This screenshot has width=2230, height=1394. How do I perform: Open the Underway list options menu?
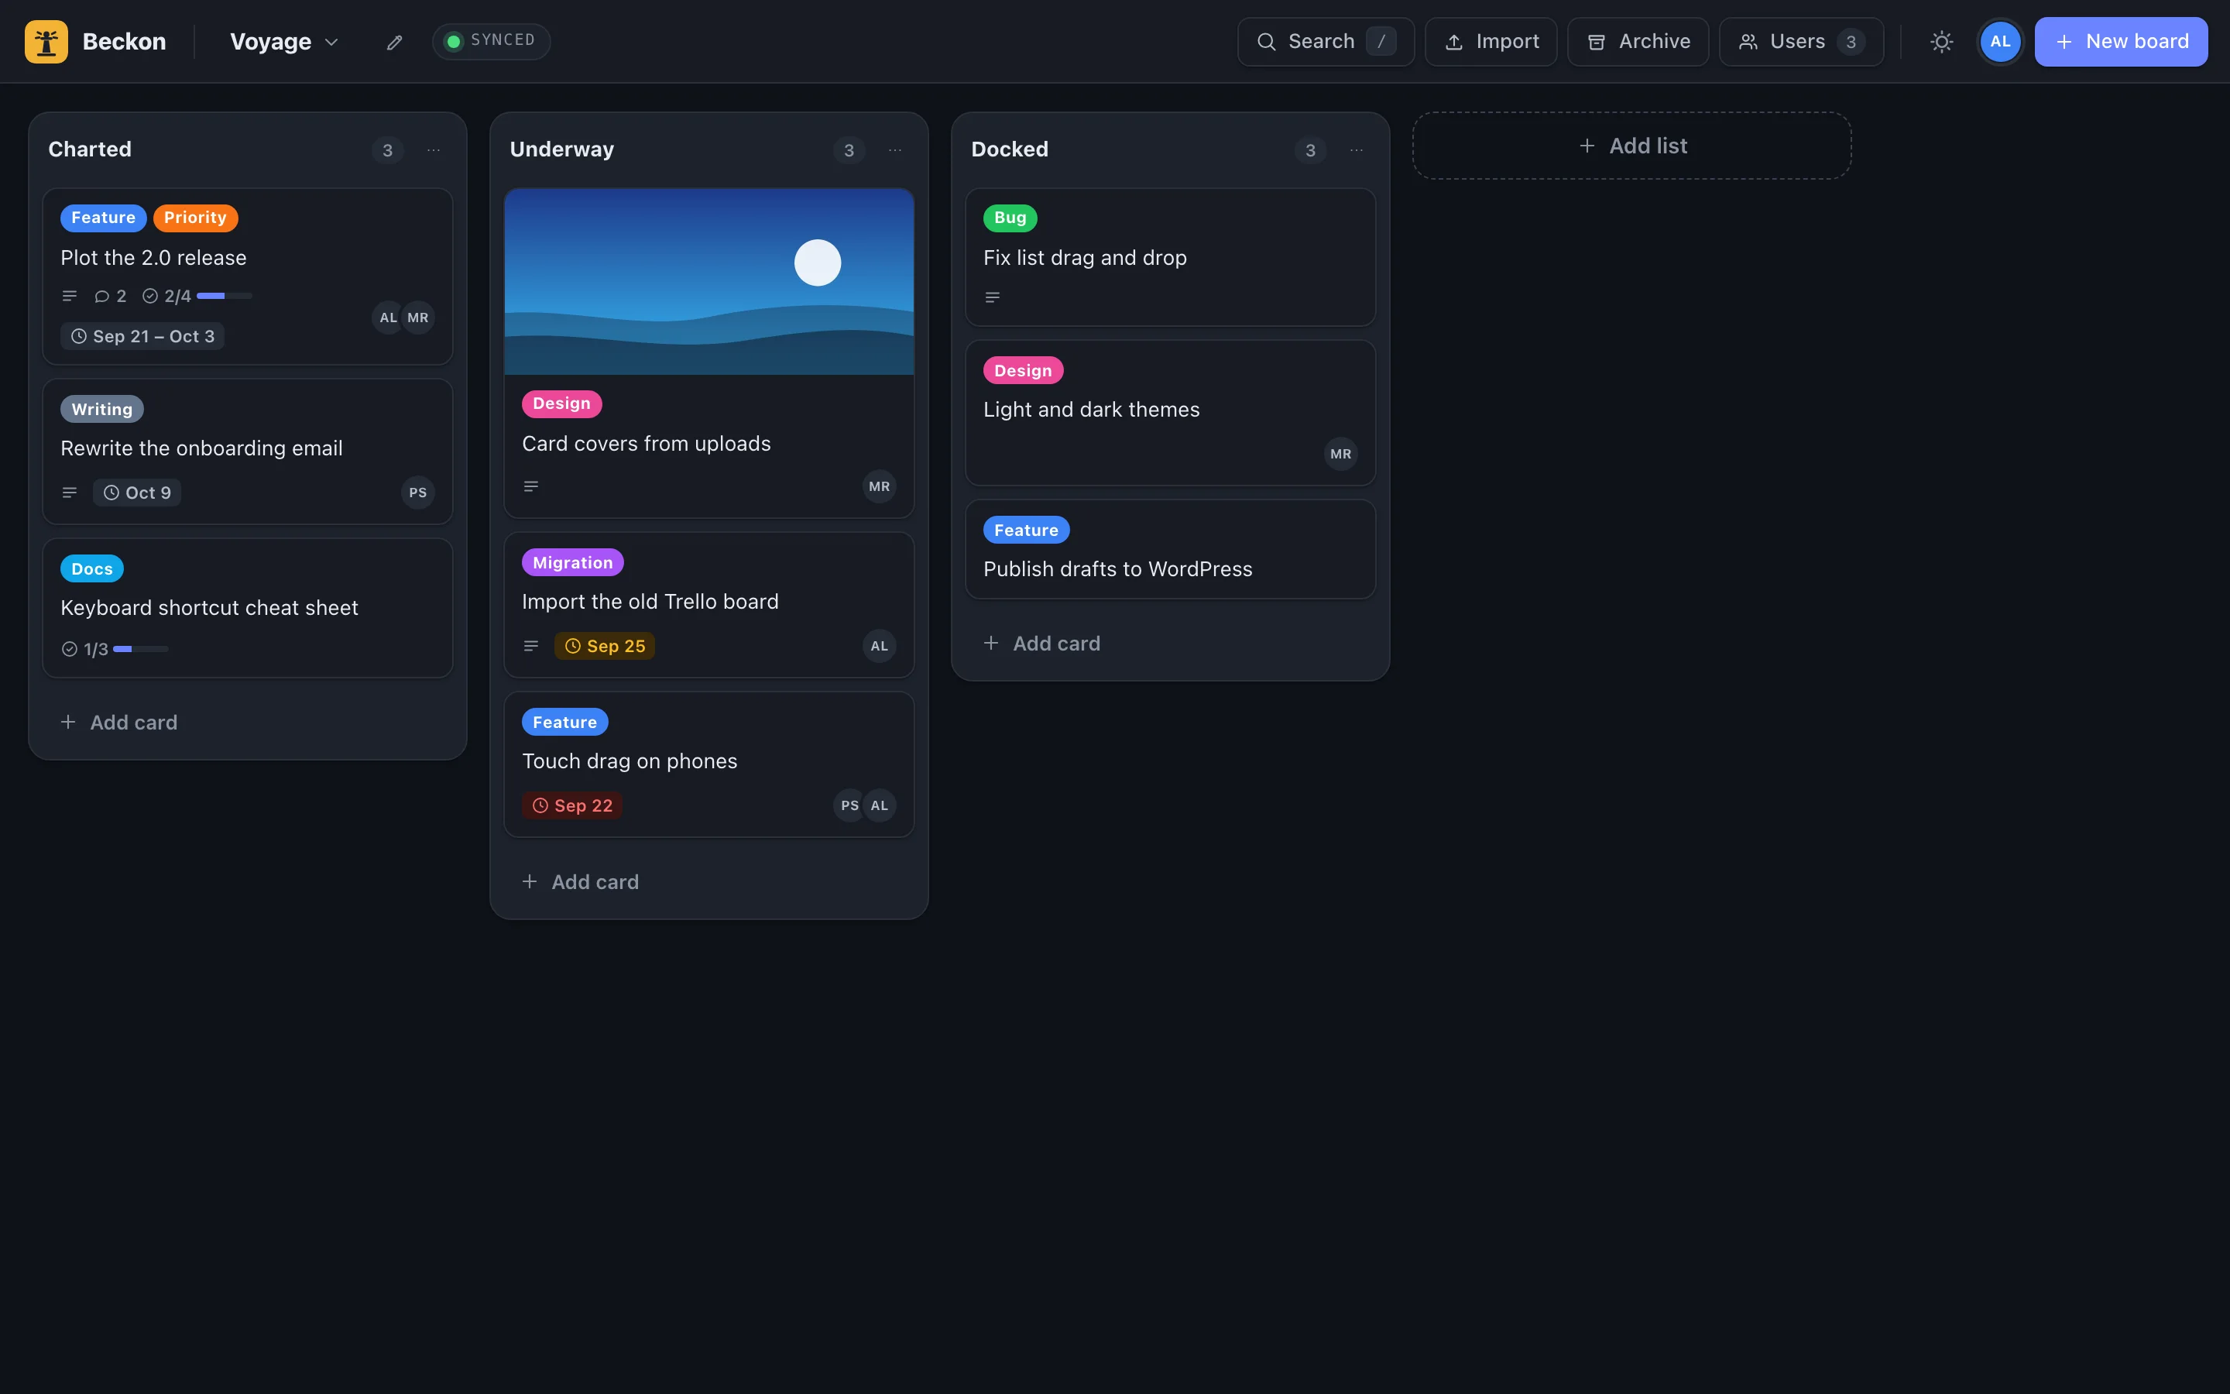coord(895,150)
